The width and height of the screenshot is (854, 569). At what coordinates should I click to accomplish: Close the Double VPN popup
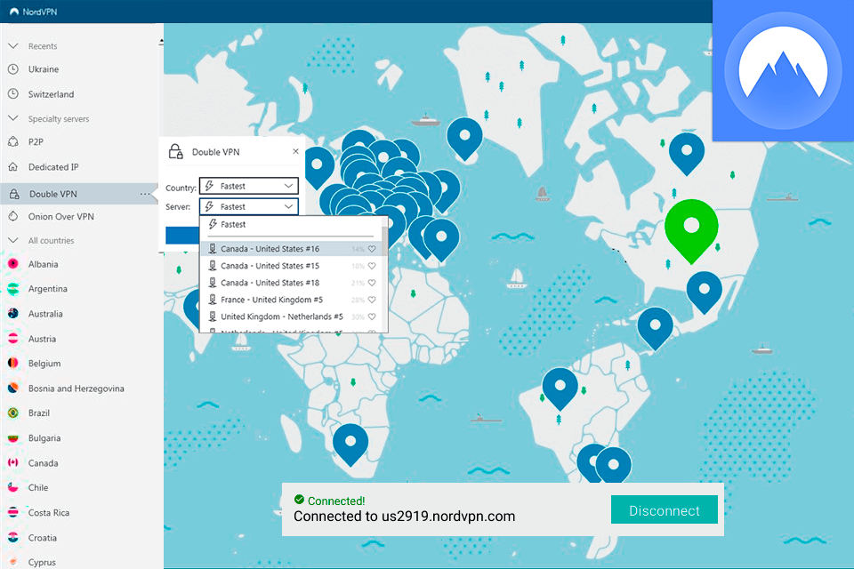(295, 151)
